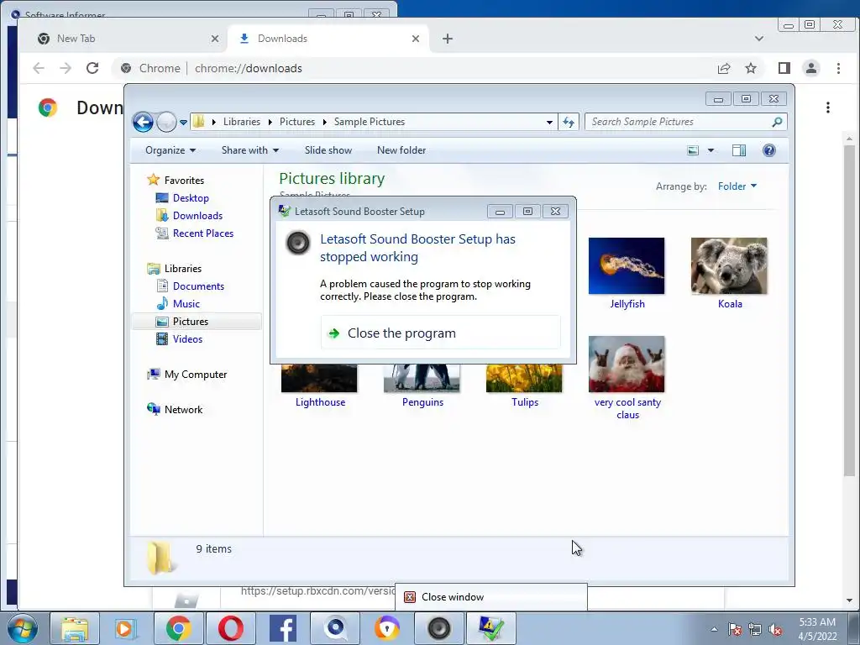Open the address bar history dropdown arrow

click(x=549, y=123)
